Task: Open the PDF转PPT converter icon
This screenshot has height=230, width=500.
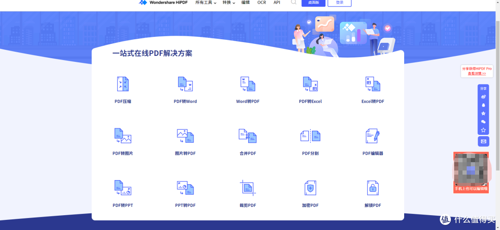Action: point(123,188)
